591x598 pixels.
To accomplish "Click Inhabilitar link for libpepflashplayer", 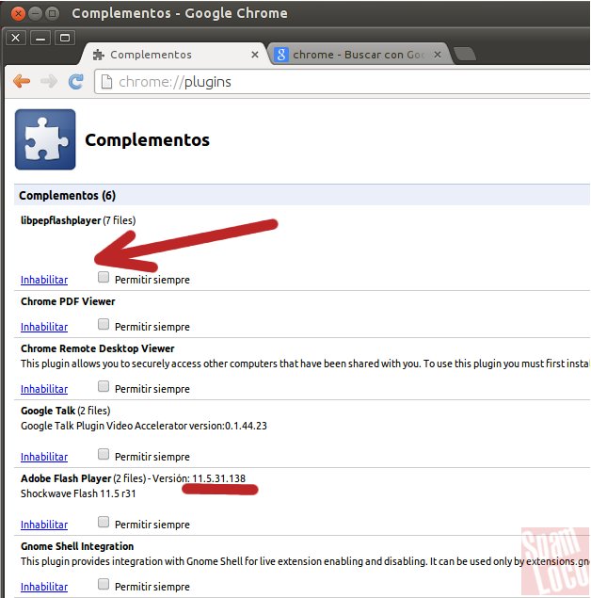I will click(44, 280).
